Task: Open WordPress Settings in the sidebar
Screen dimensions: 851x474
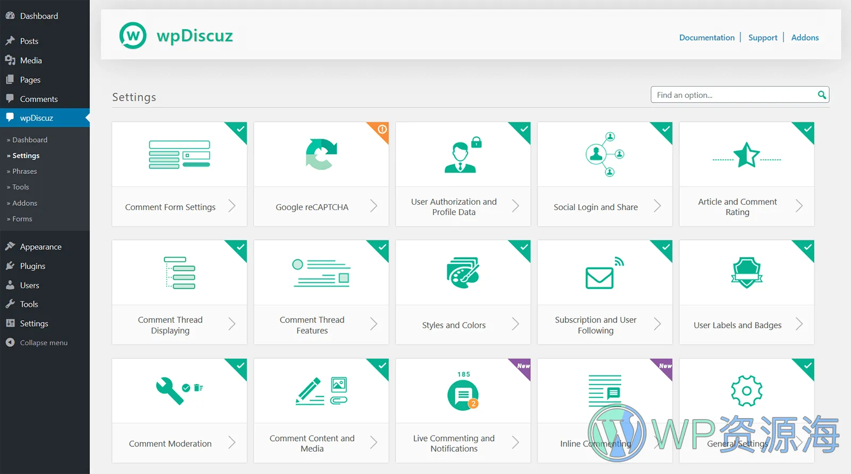Action: click(x=34, y=323)
